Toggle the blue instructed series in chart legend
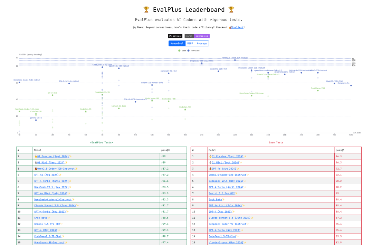 click(x=194, y=50)
